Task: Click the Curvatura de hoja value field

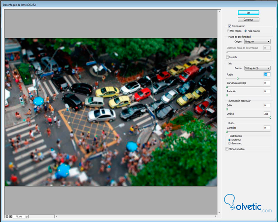Action: coord(267,83)
